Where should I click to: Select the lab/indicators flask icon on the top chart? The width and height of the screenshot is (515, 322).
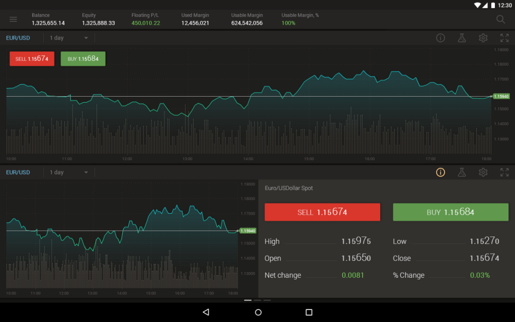click(x=462, y=38)
